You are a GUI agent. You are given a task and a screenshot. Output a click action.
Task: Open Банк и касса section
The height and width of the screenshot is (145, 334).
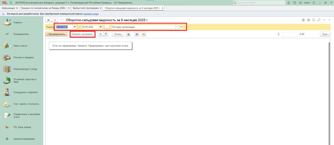coord(20,46)
